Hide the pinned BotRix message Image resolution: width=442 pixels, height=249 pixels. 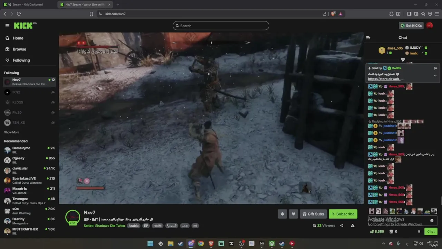(435, 68)
